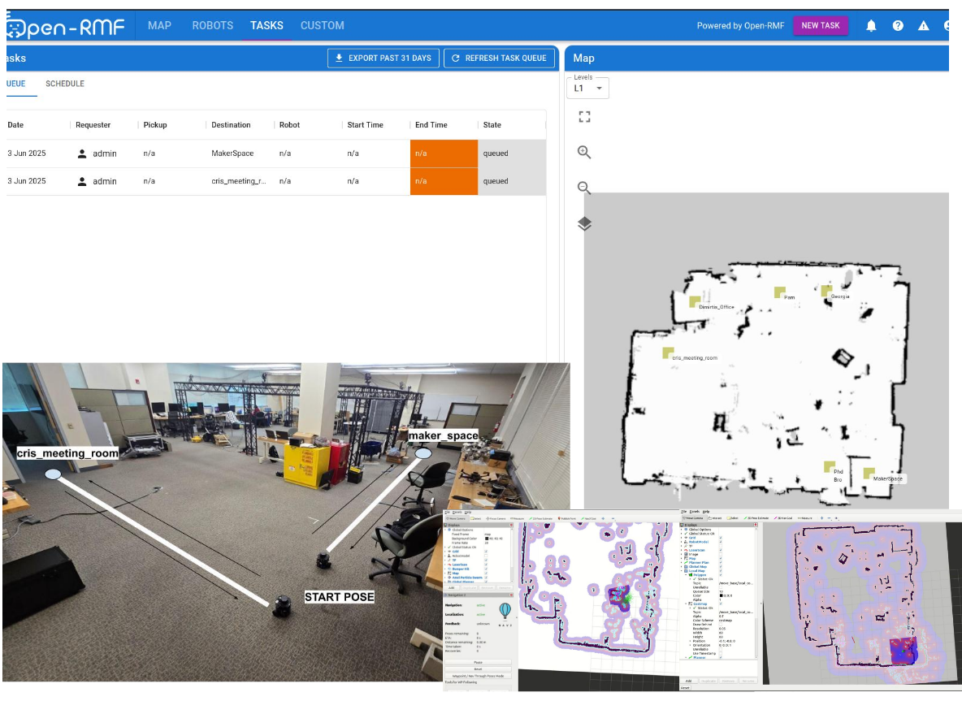This screenshot has width=962, height=714.
Task: Toggle the RobotModel checkbox in left RViz
Action: click(486, 556)
